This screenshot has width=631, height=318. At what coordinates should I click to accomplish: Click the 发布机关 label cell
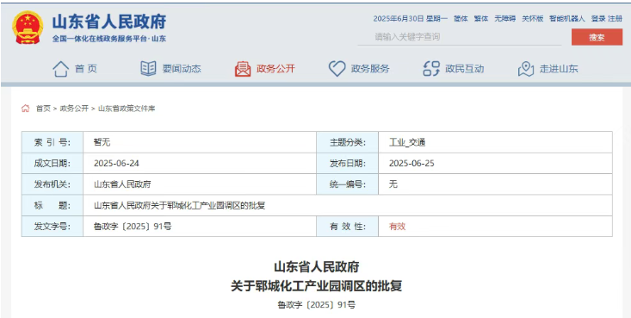point(53,184)
